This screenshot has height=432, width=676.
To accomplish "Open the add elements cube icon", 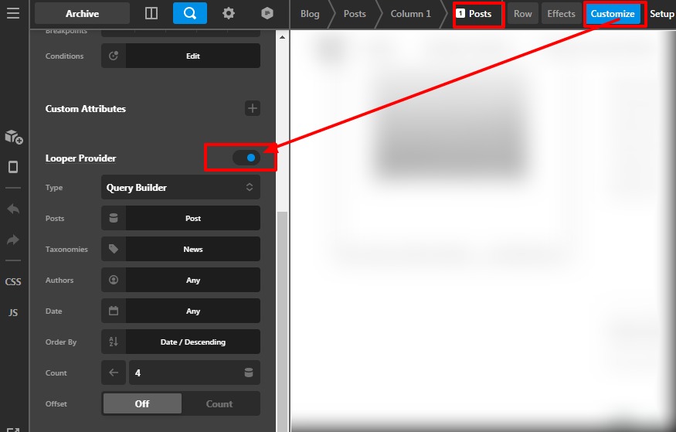I will 13,137.
